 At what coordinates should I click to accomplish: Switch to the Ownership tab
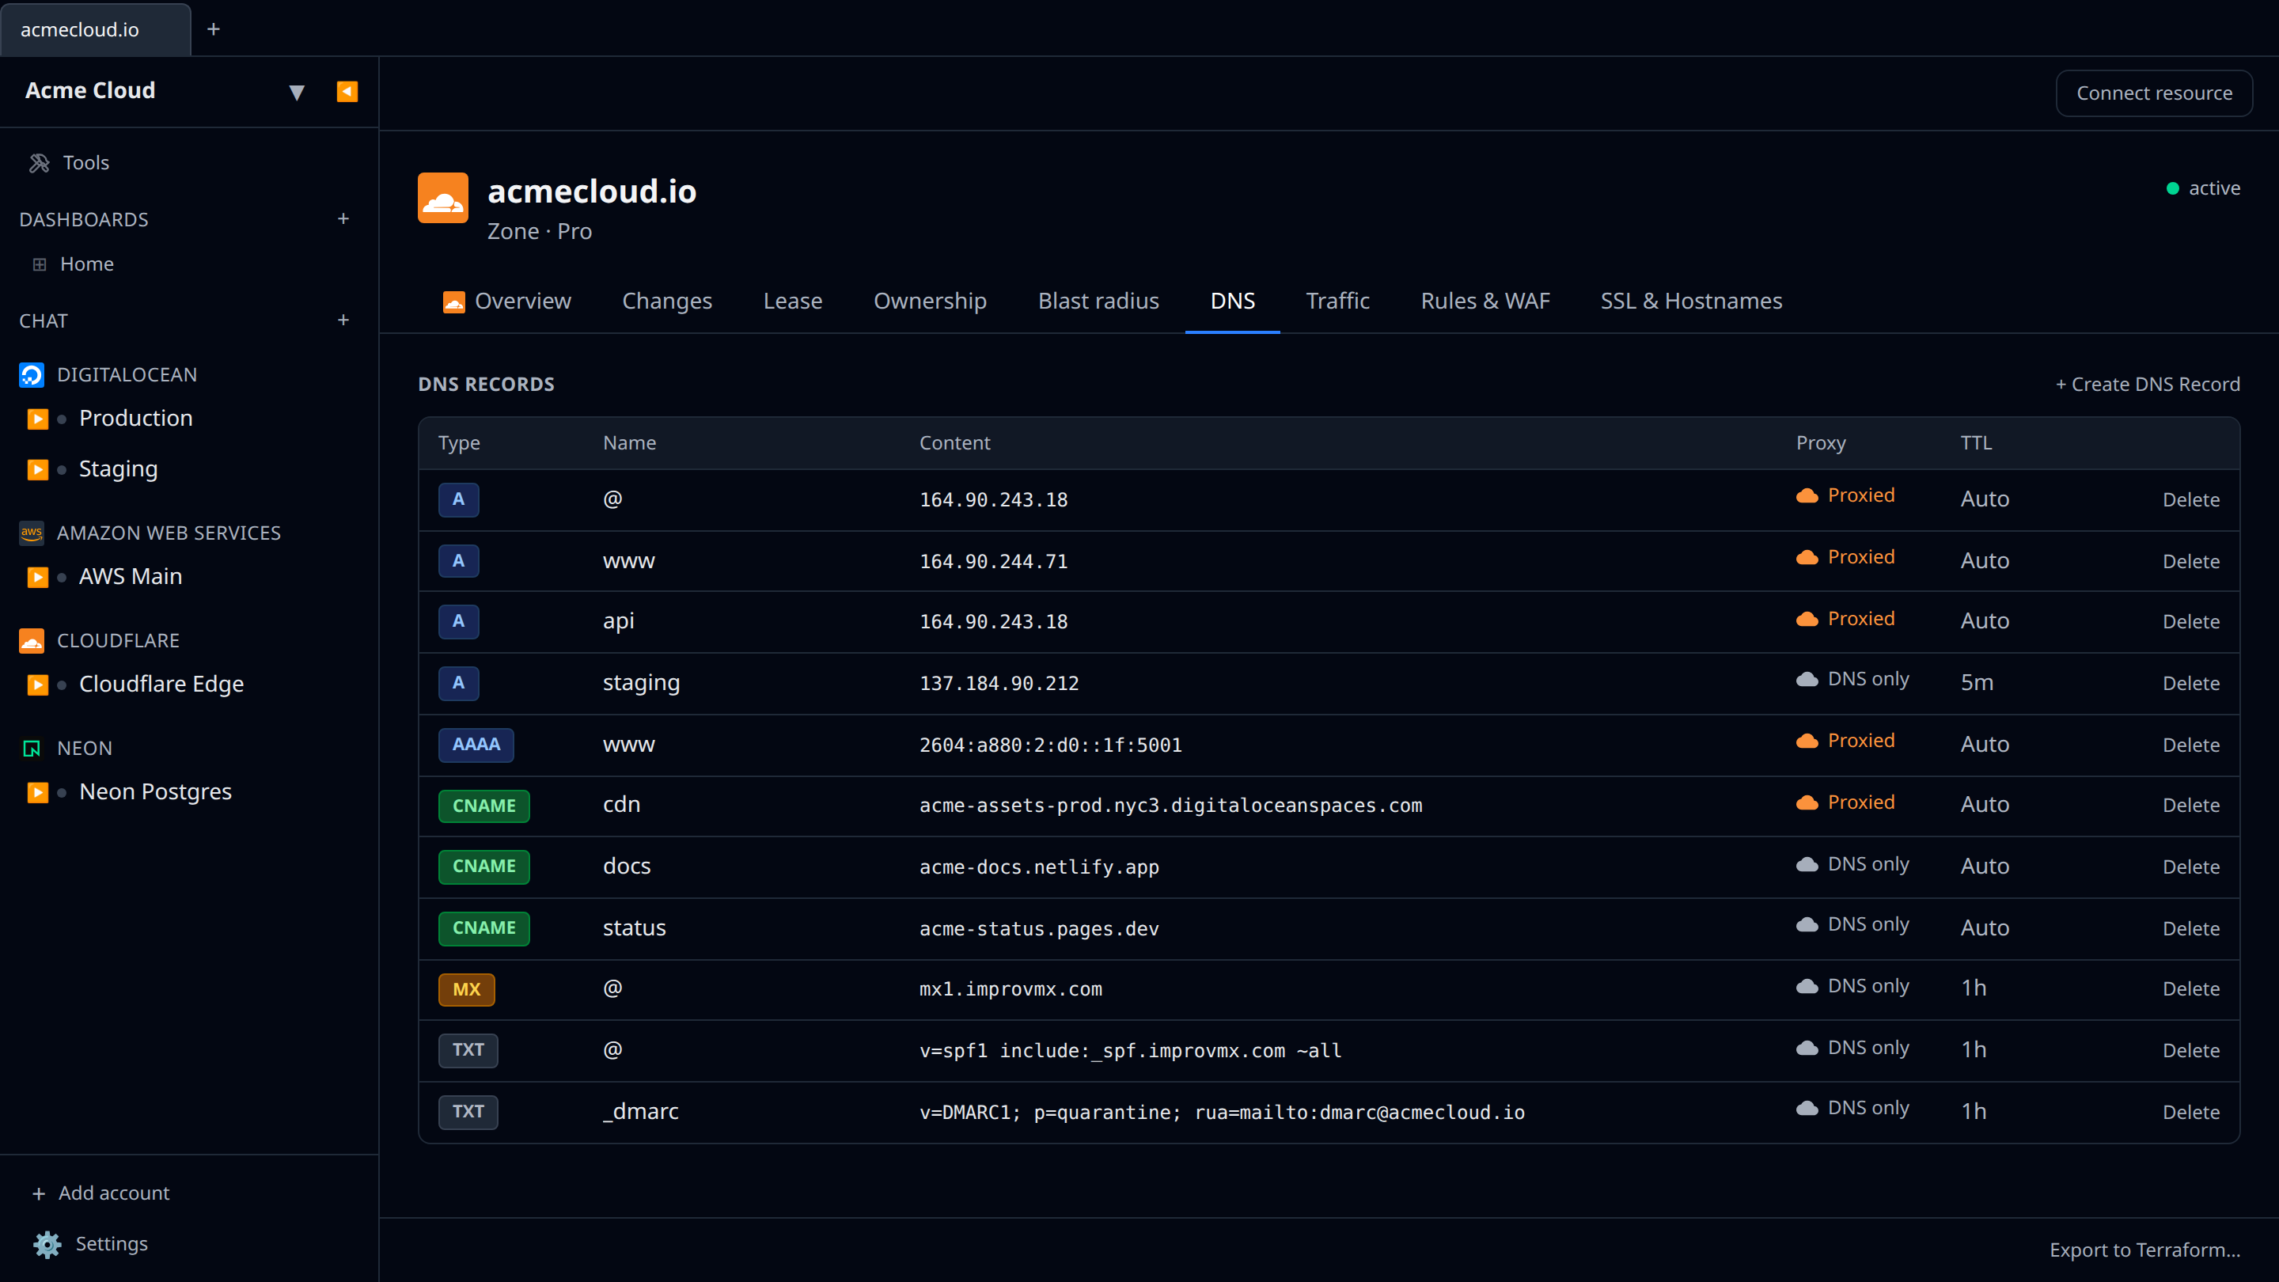(x=930, y=301)
